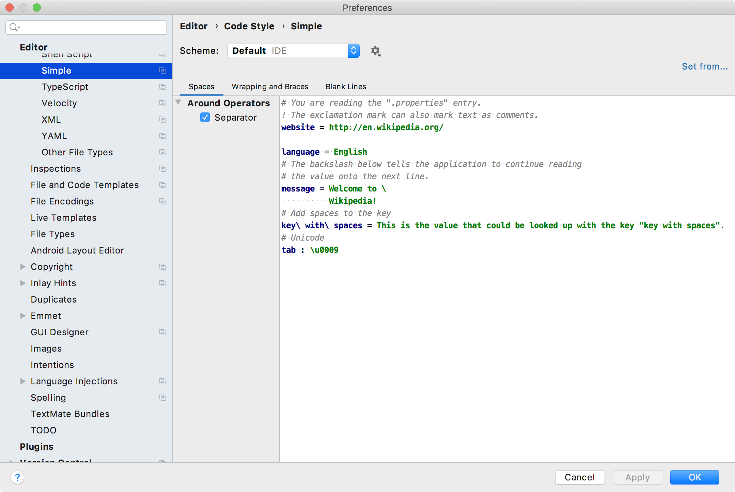Image resolution: width=735 pixels, height=492 pixels.
Task: Click the project-level icon next to File Encodings
Action: point(162,201)
